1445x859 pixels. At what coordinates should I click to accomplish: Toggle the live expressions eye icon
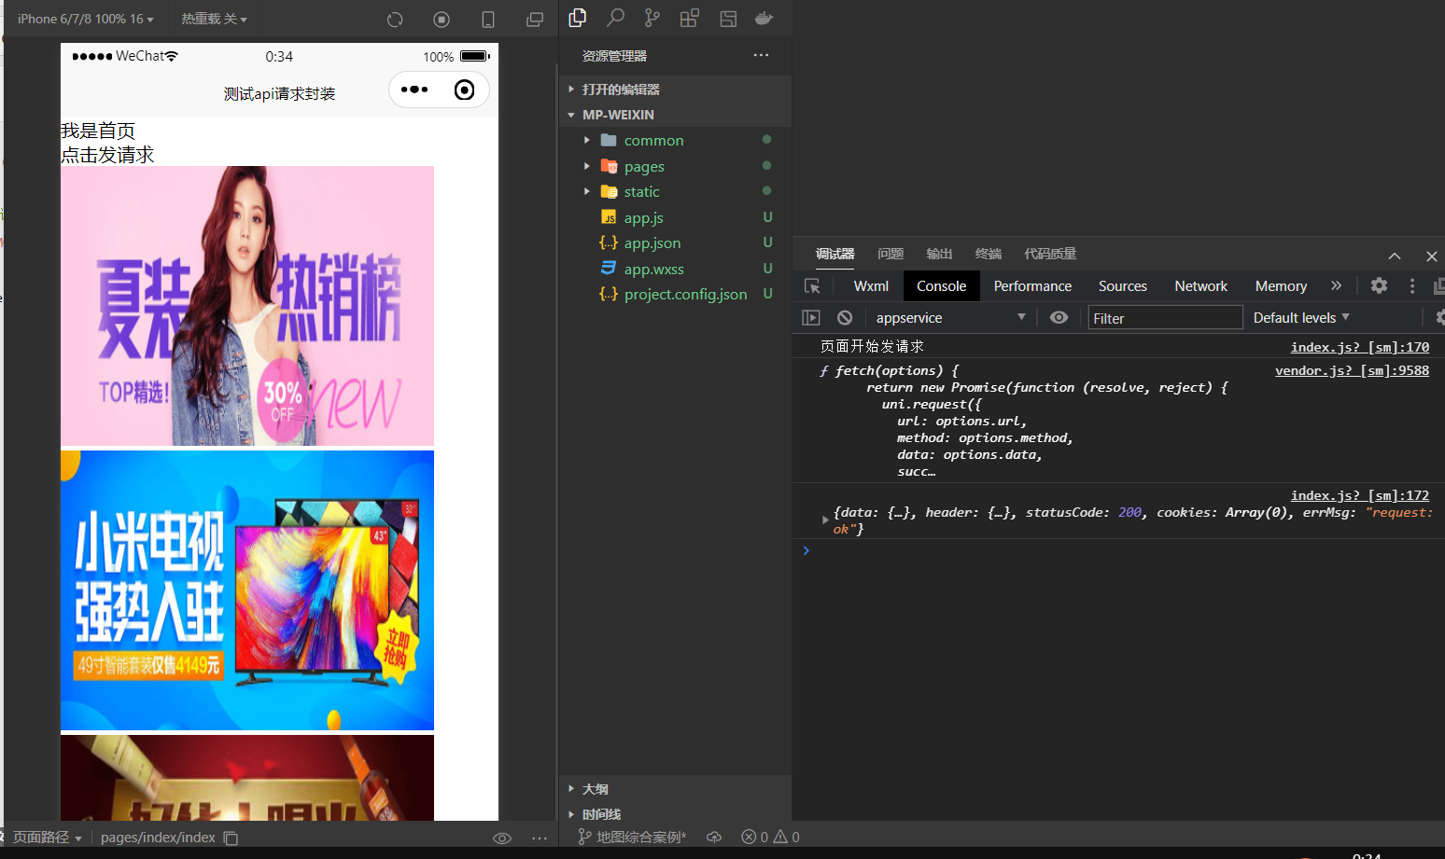(x=1059, y=317)
